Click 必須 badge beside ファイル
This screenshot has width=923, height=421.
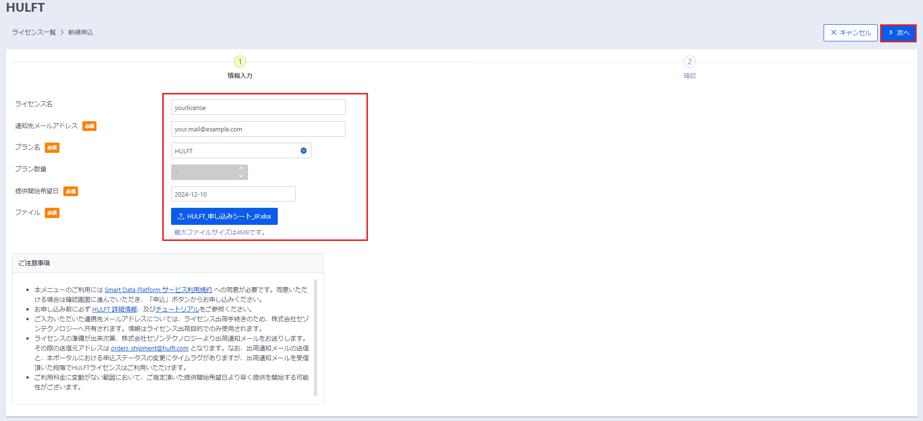[x=52, y=213]
